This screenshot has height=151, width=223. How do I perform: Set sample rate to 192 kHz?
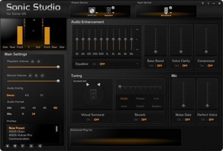[x=55, y=108]
